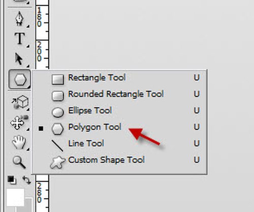Click the Rounded Rectangle icon in flyout
Viewport: 254px width, 212px height.
click(58, 96)
